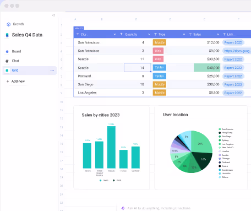Select the Link column header
The image size is (251, 211).
[236, 34]
